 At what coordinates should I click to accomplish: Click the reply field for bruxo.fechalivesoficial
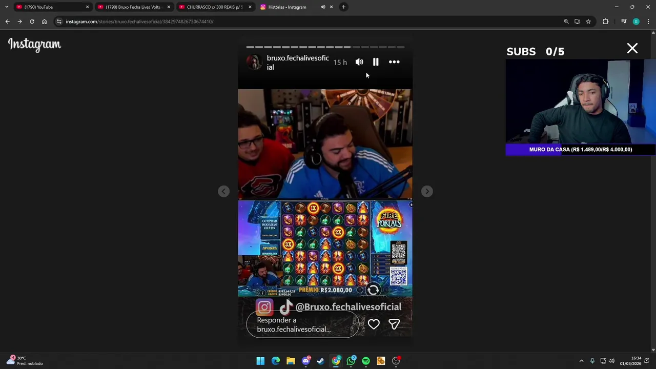coord(302,324)
